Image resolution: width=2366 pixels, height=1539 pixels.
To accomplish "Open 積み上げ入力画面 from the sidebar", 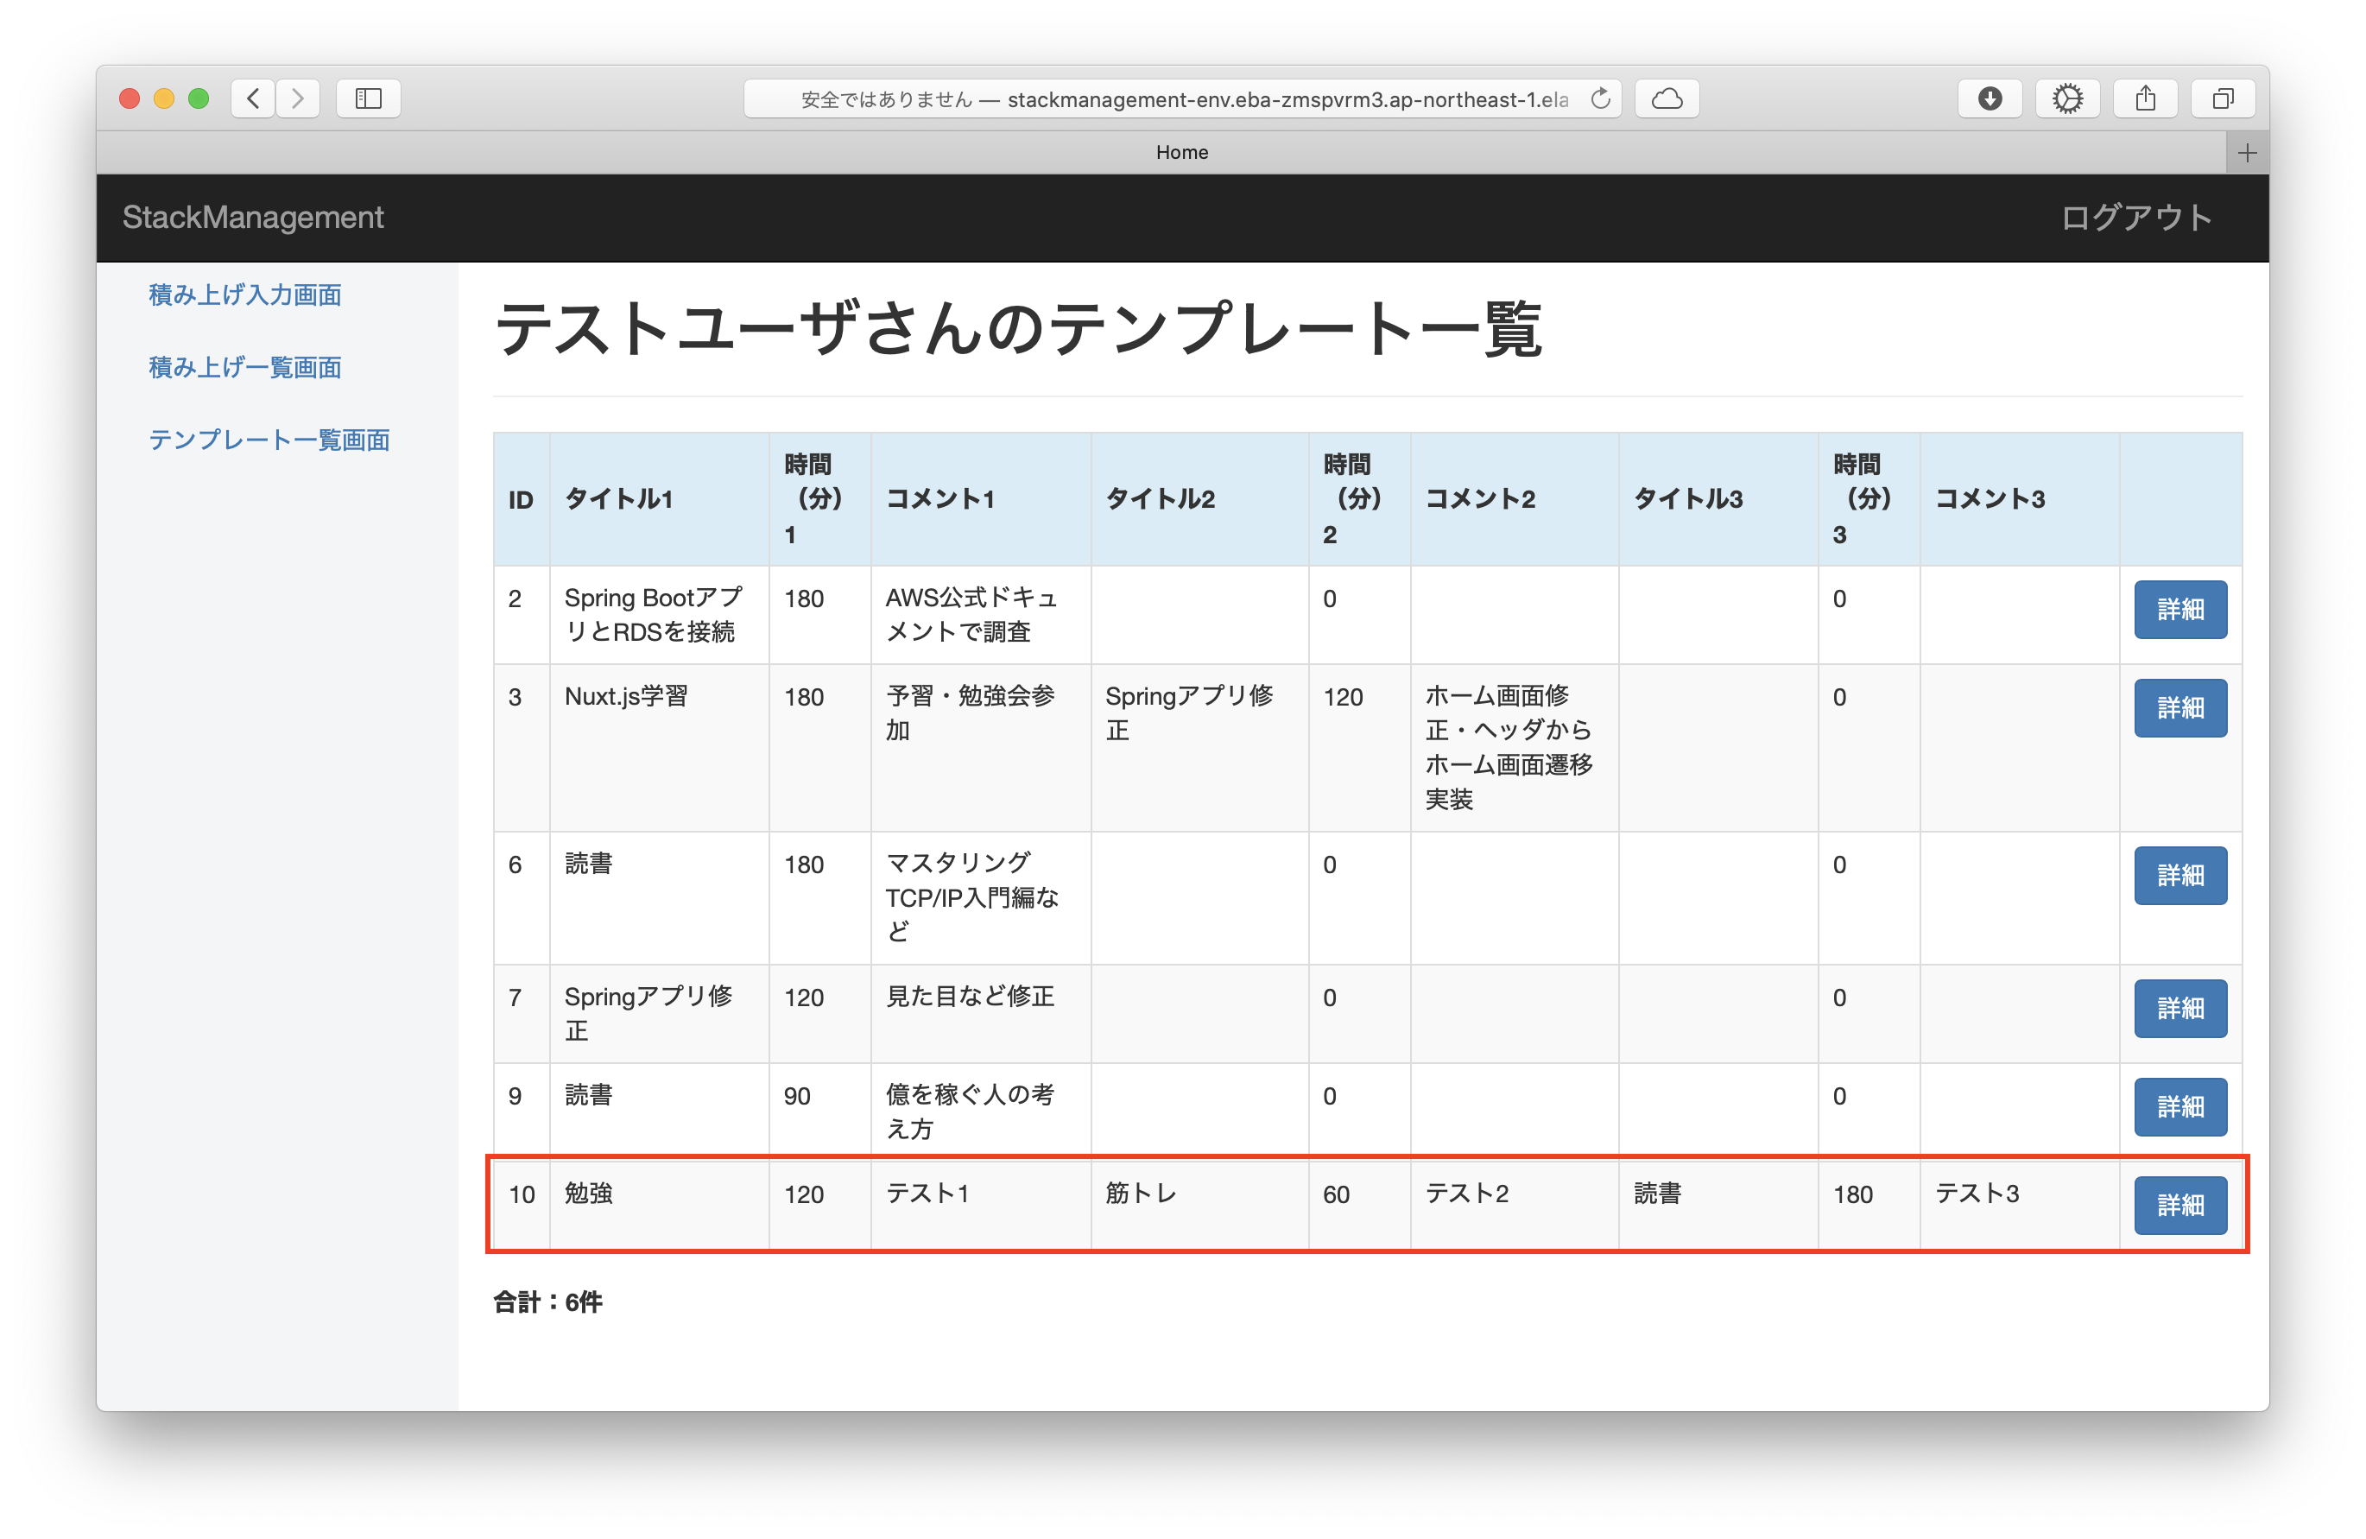I will pyautogui.click(x=244, y=295).
